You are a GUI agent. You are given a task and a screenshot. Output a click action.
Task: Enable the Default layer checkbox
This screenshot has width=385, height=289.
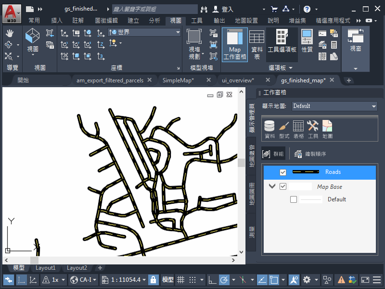click(294, 199)
